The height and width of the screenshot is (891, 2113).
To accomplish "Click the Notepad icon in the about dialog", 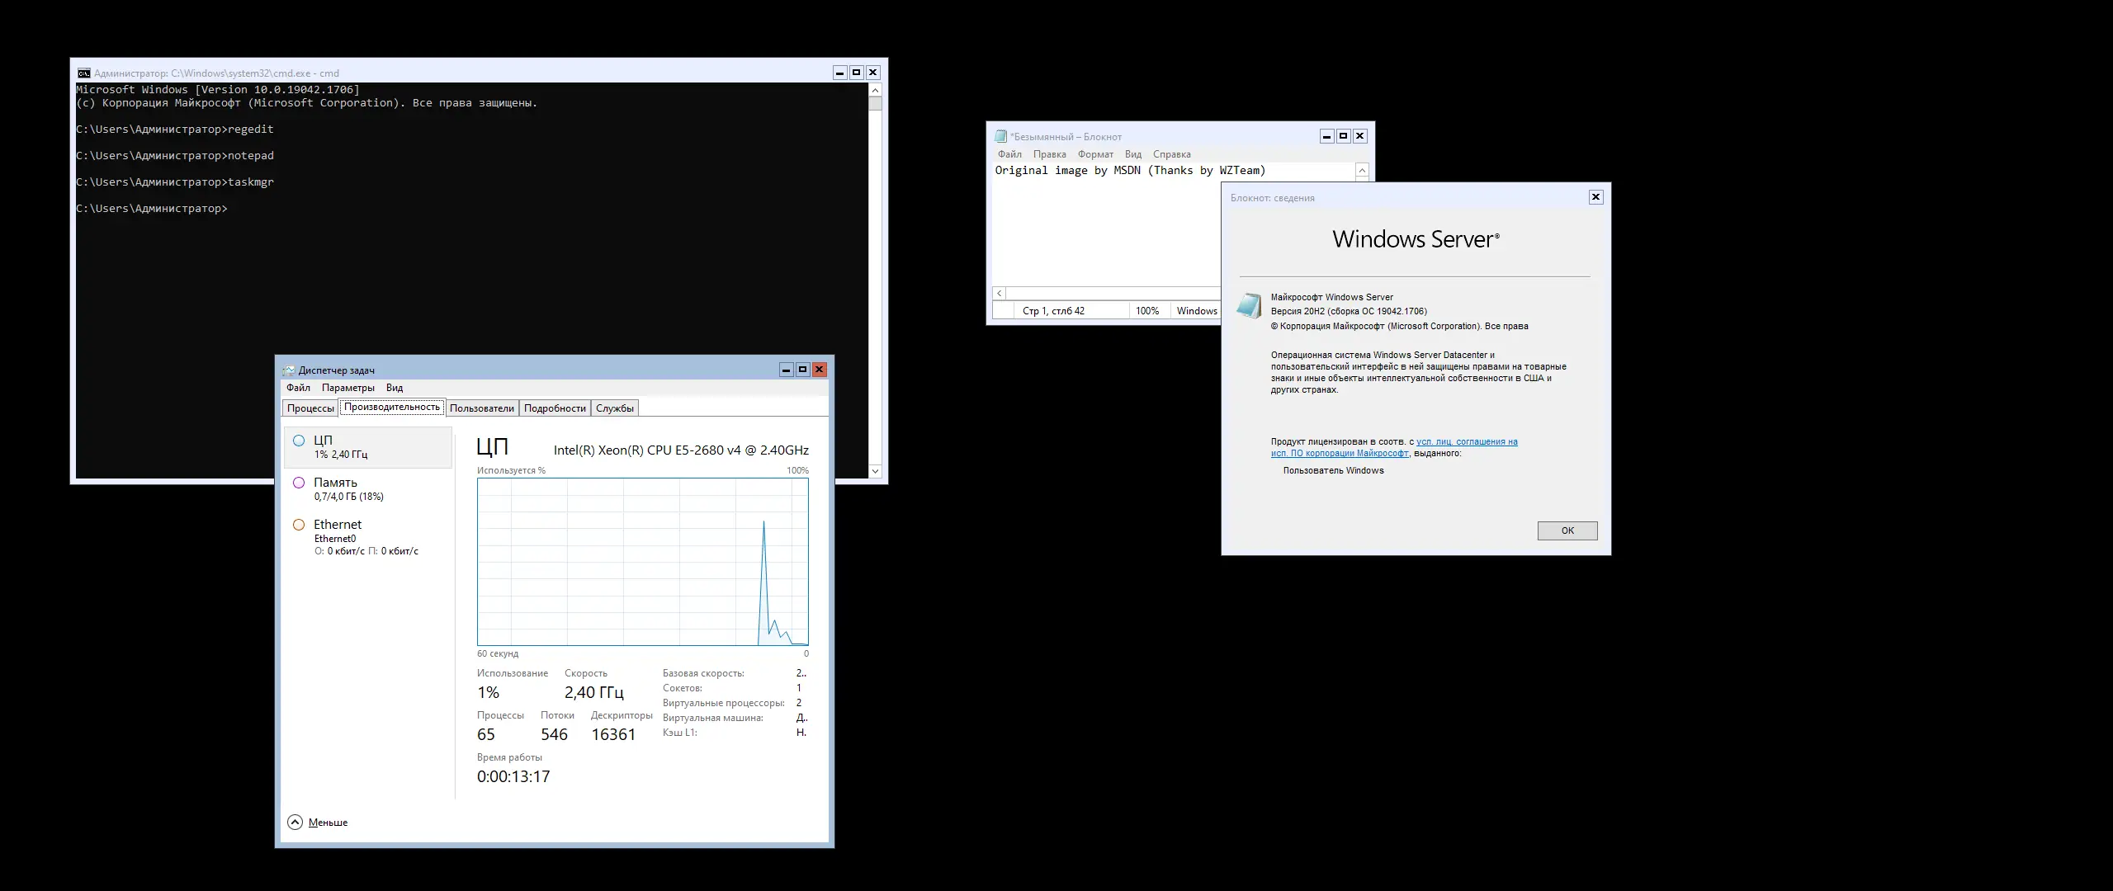I will pyautogui.click(x=1249, y=305).
